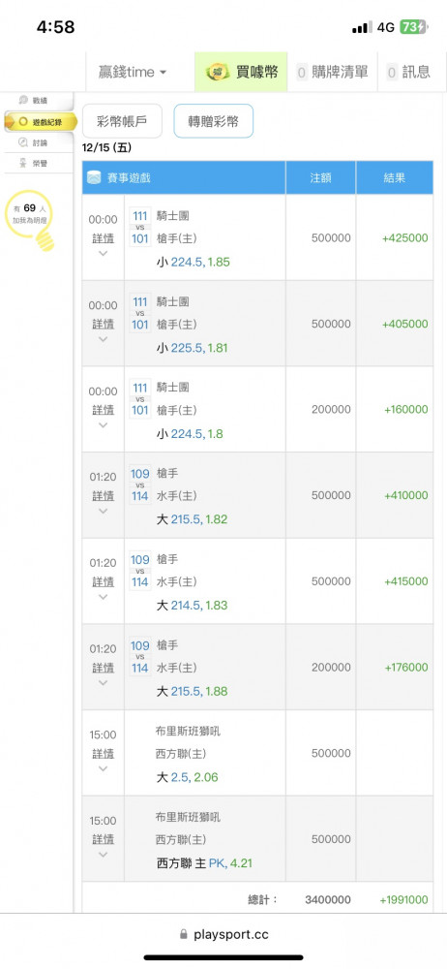Open the 討論 sidebar icon
Image resolution: width=447 pixels, height=969 pixels.
[23, 142]
